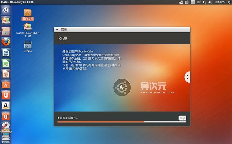Open LibreOffice Writer from the launcher
Viewport: 232px width, 144px height.
point(6,52)
